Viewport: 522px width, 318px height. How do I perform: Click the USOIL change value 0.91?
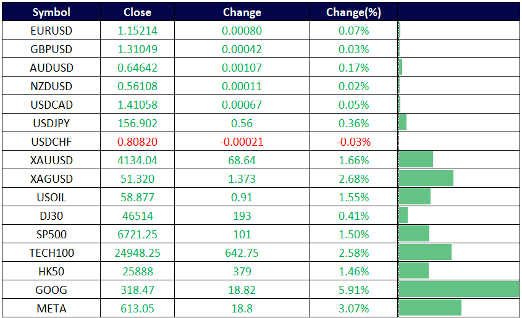[242, 198]
